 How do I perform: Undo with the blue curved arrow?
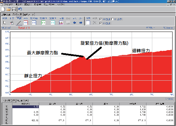point(20,9)
